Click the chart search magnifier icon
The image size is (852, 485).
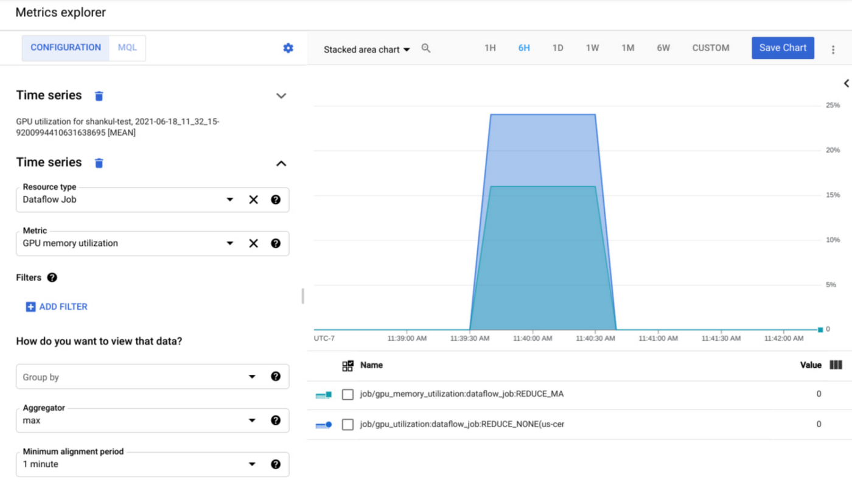(x=426, y=48)
